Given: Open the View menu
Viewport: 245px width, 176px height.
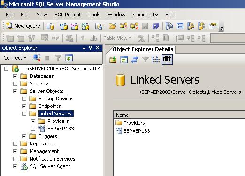Looking at the screenshot, I should [42, 15].
